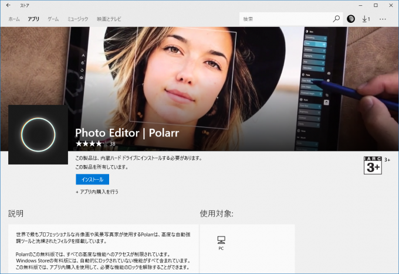Click the IARC 3+ rating badge

(x=373, y=165)
